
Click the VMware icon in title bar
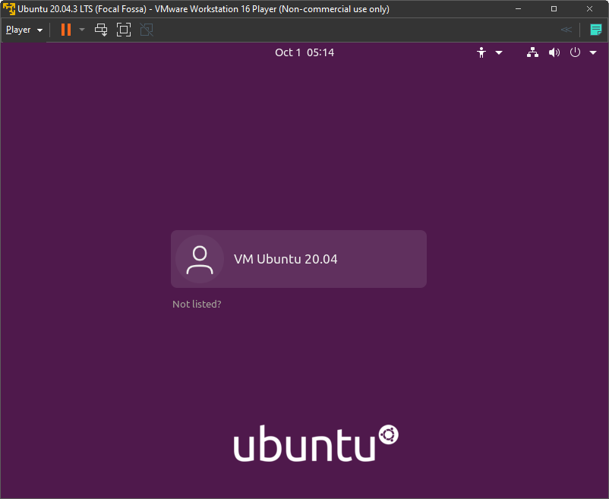pyautogui.click(x=9, y=9)
